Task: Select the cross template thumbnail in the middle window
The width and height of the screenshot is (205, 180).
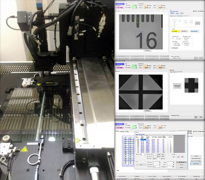Action: point(190,85)
